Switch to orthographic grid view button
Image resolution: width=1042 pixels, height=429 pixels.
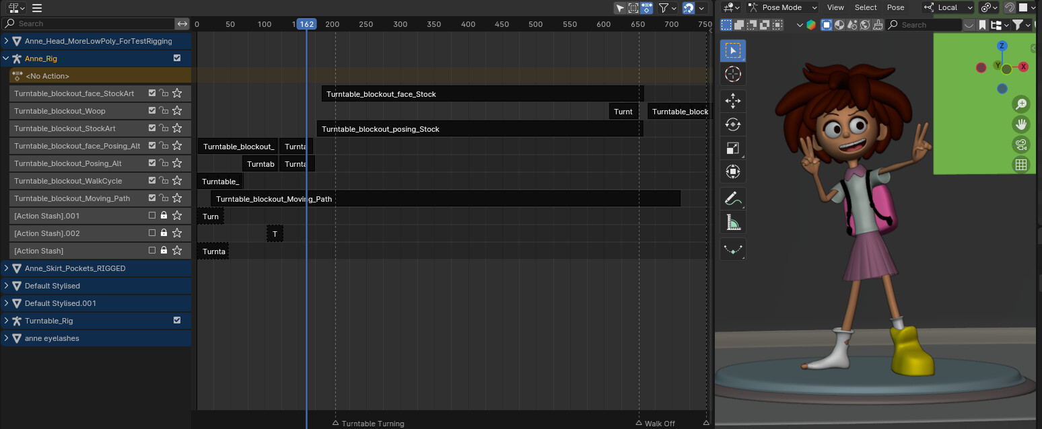1021,165
